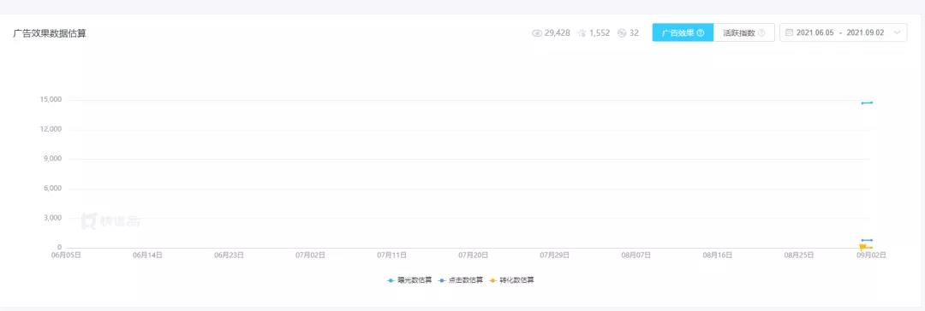925x311 pixels.
Task: Click the 06月14日 x-axis label
Action: pyautogui.click(x=147, y=255)
